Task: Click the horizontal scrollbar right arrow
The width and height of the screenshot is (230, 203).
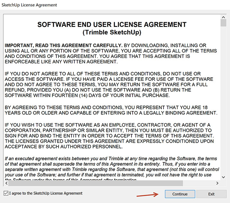Action: 217,183
